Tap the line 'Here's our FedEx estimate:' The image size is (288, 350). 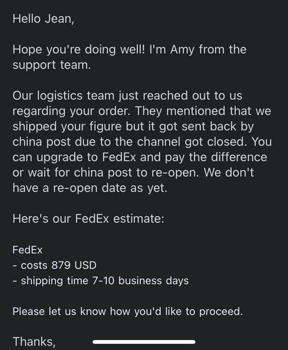click(x=89, y=218)
